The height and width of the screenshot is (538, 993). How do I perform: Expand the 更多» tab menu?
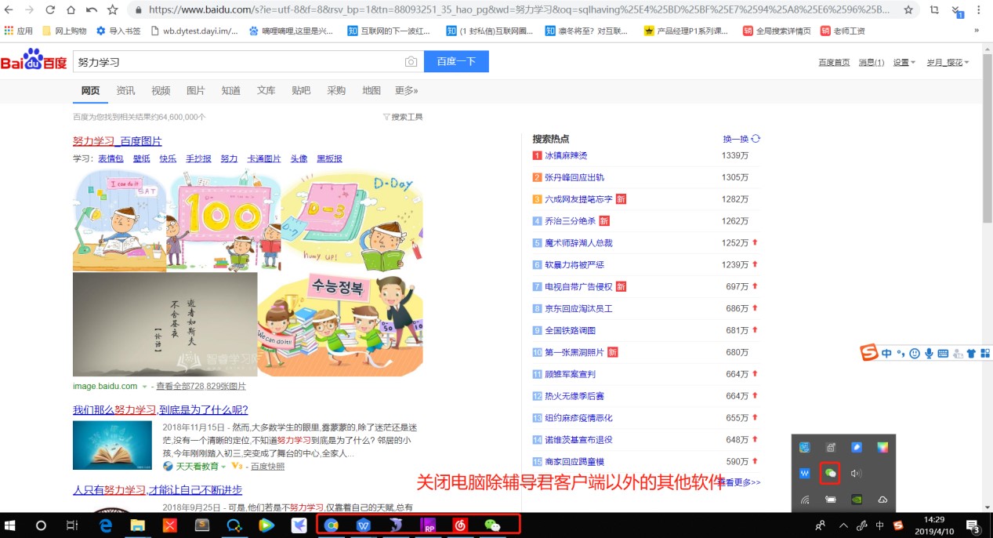407,91
